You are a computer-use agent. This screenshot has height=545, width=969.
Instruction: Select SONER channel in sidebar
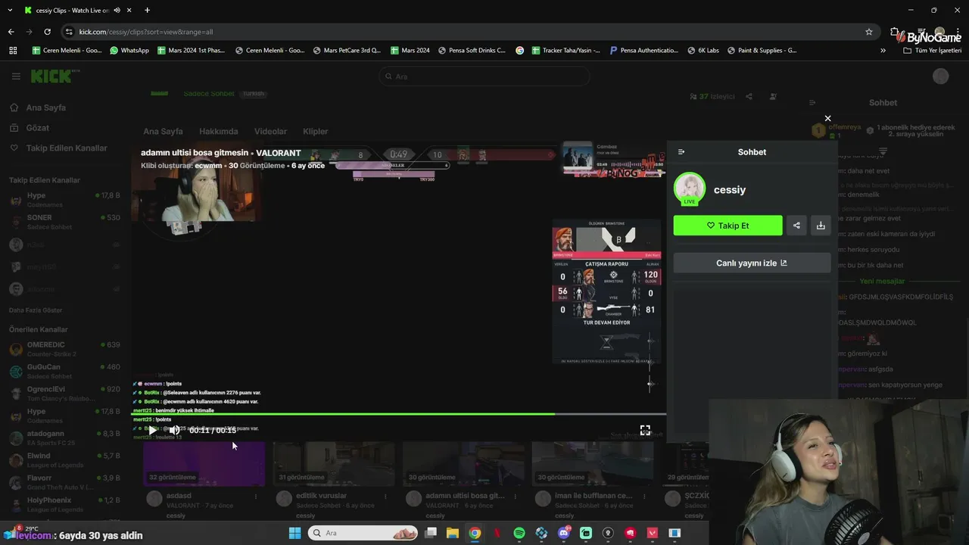(x=64, y=222)
